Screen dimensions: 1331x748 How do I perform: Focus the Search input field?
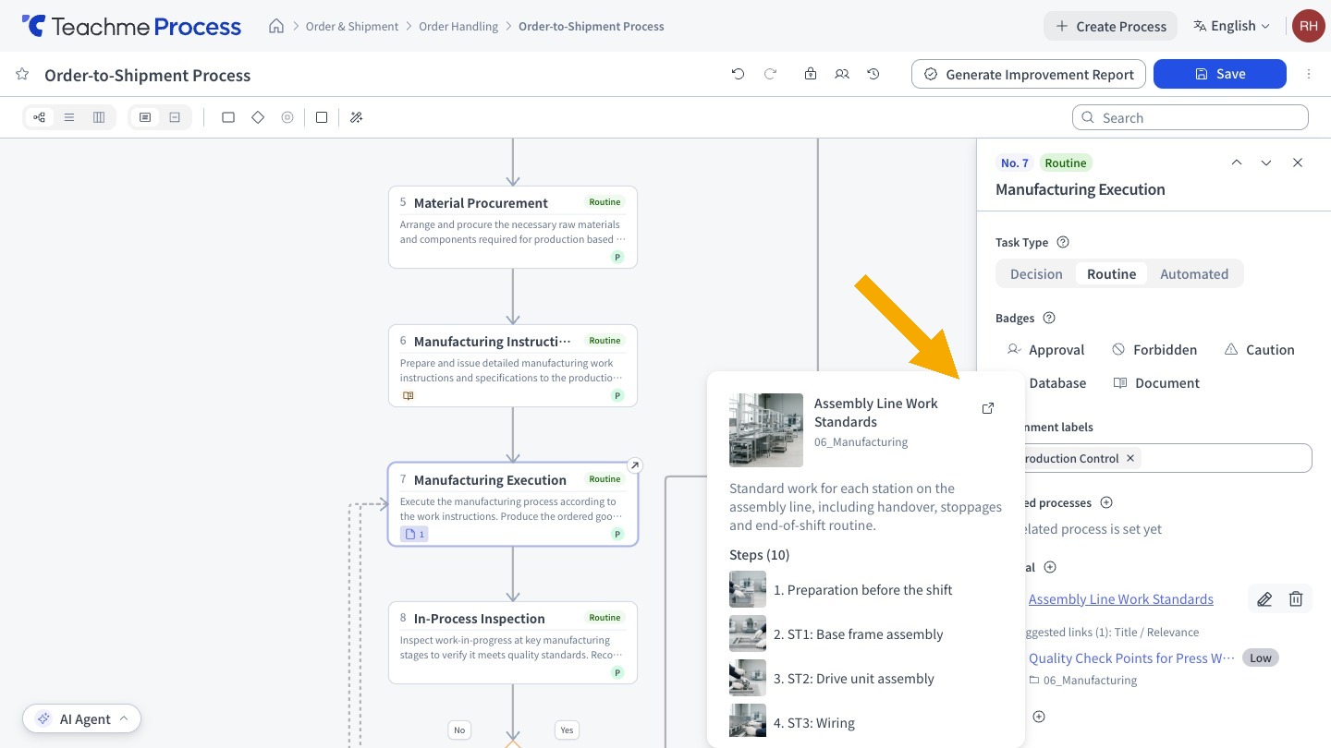[1191, 117]
